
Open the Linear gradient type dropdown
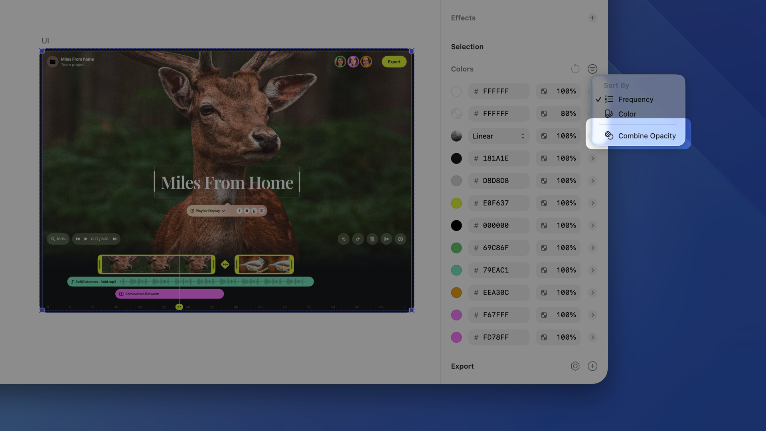pyautogui.click(x=499, y=136)
